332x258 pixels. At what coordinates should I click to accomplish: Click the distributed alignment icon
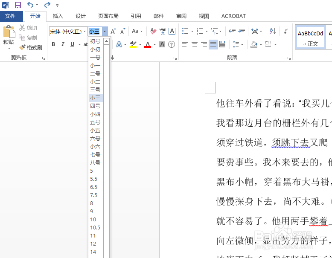click(x=223, y=44)
